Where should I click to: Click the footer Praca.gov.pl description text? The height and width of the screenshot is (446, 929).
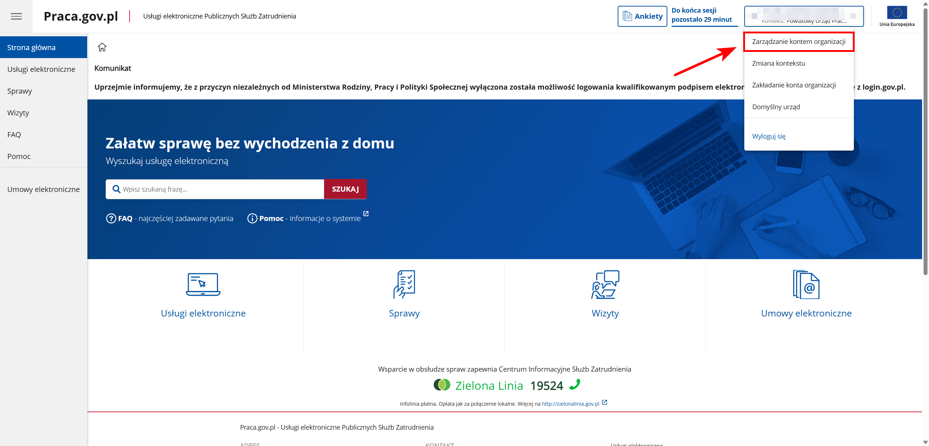coord(337,427)
